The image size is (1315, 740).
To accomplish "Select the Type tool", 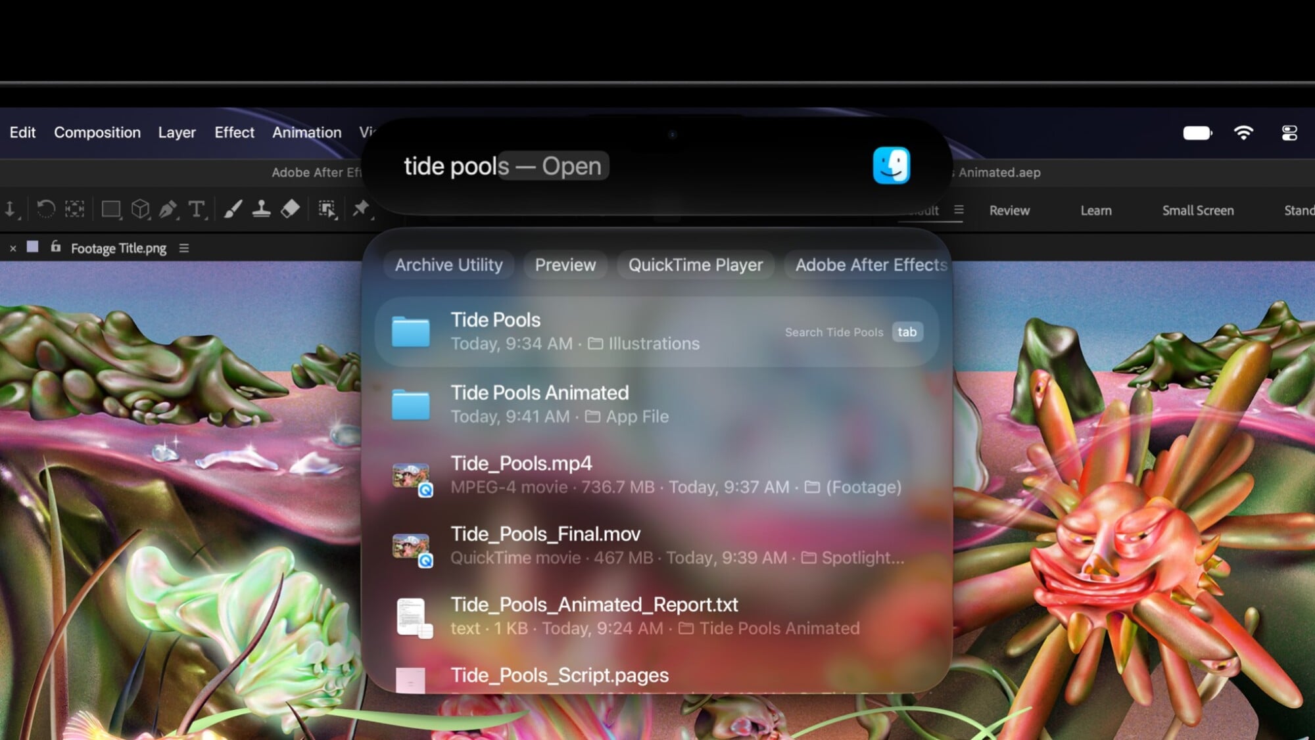I will click(197, 209).
